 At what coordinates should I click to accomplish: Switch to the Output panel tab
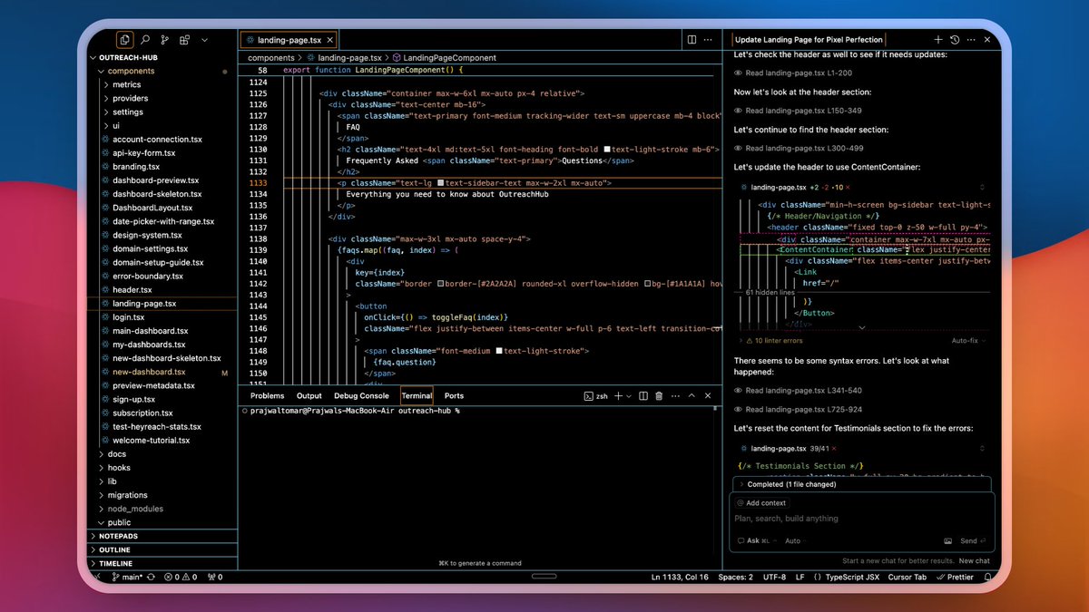pyautogui.click(x=309, y=396)
